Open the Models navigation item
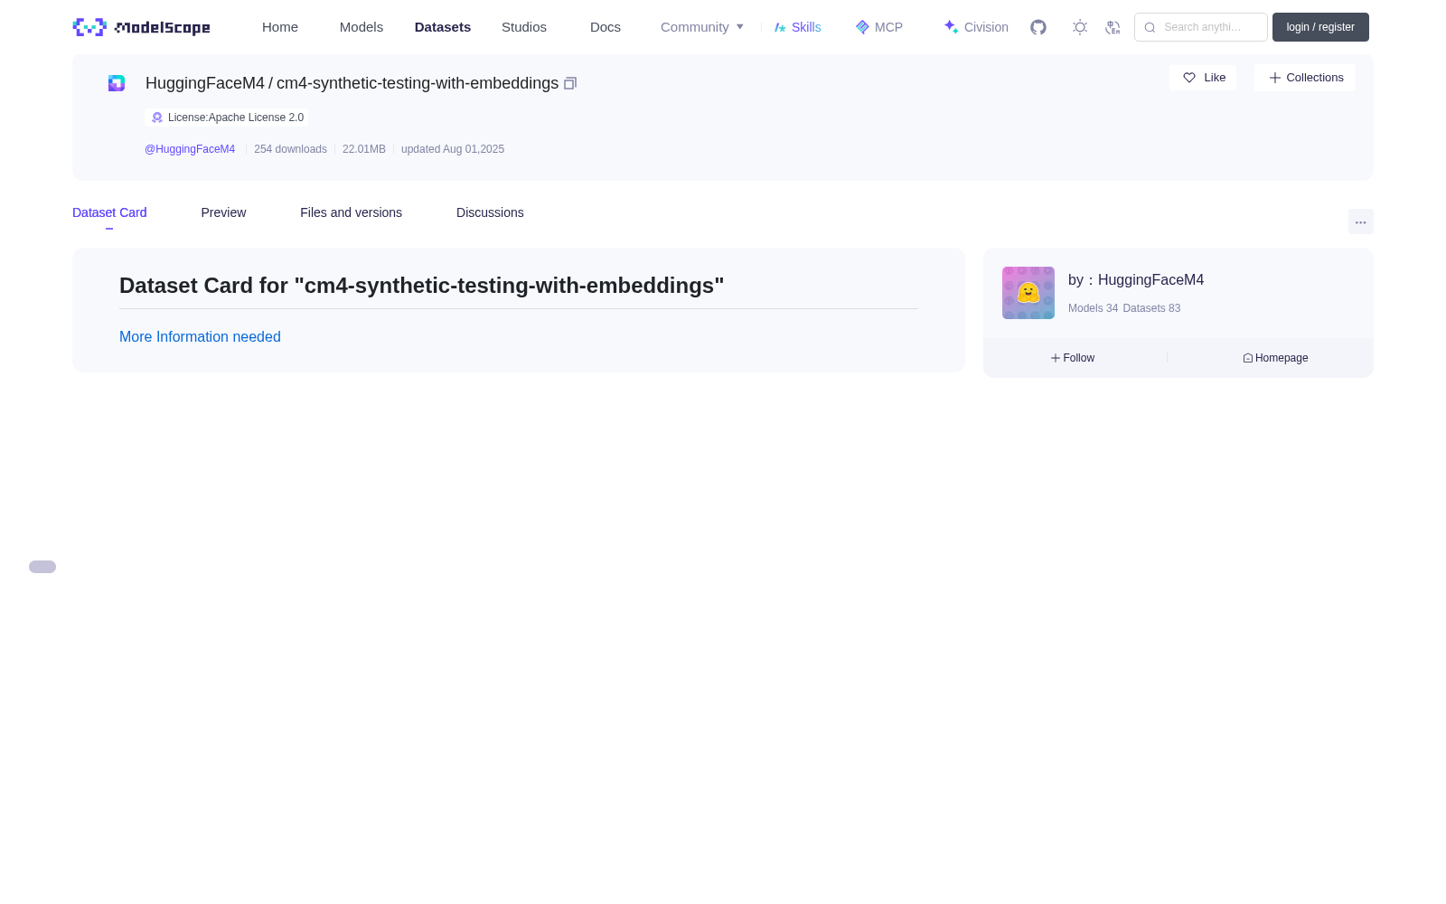Image resolution: width=1446 pixels, height=904 pixels. point(361,27)
